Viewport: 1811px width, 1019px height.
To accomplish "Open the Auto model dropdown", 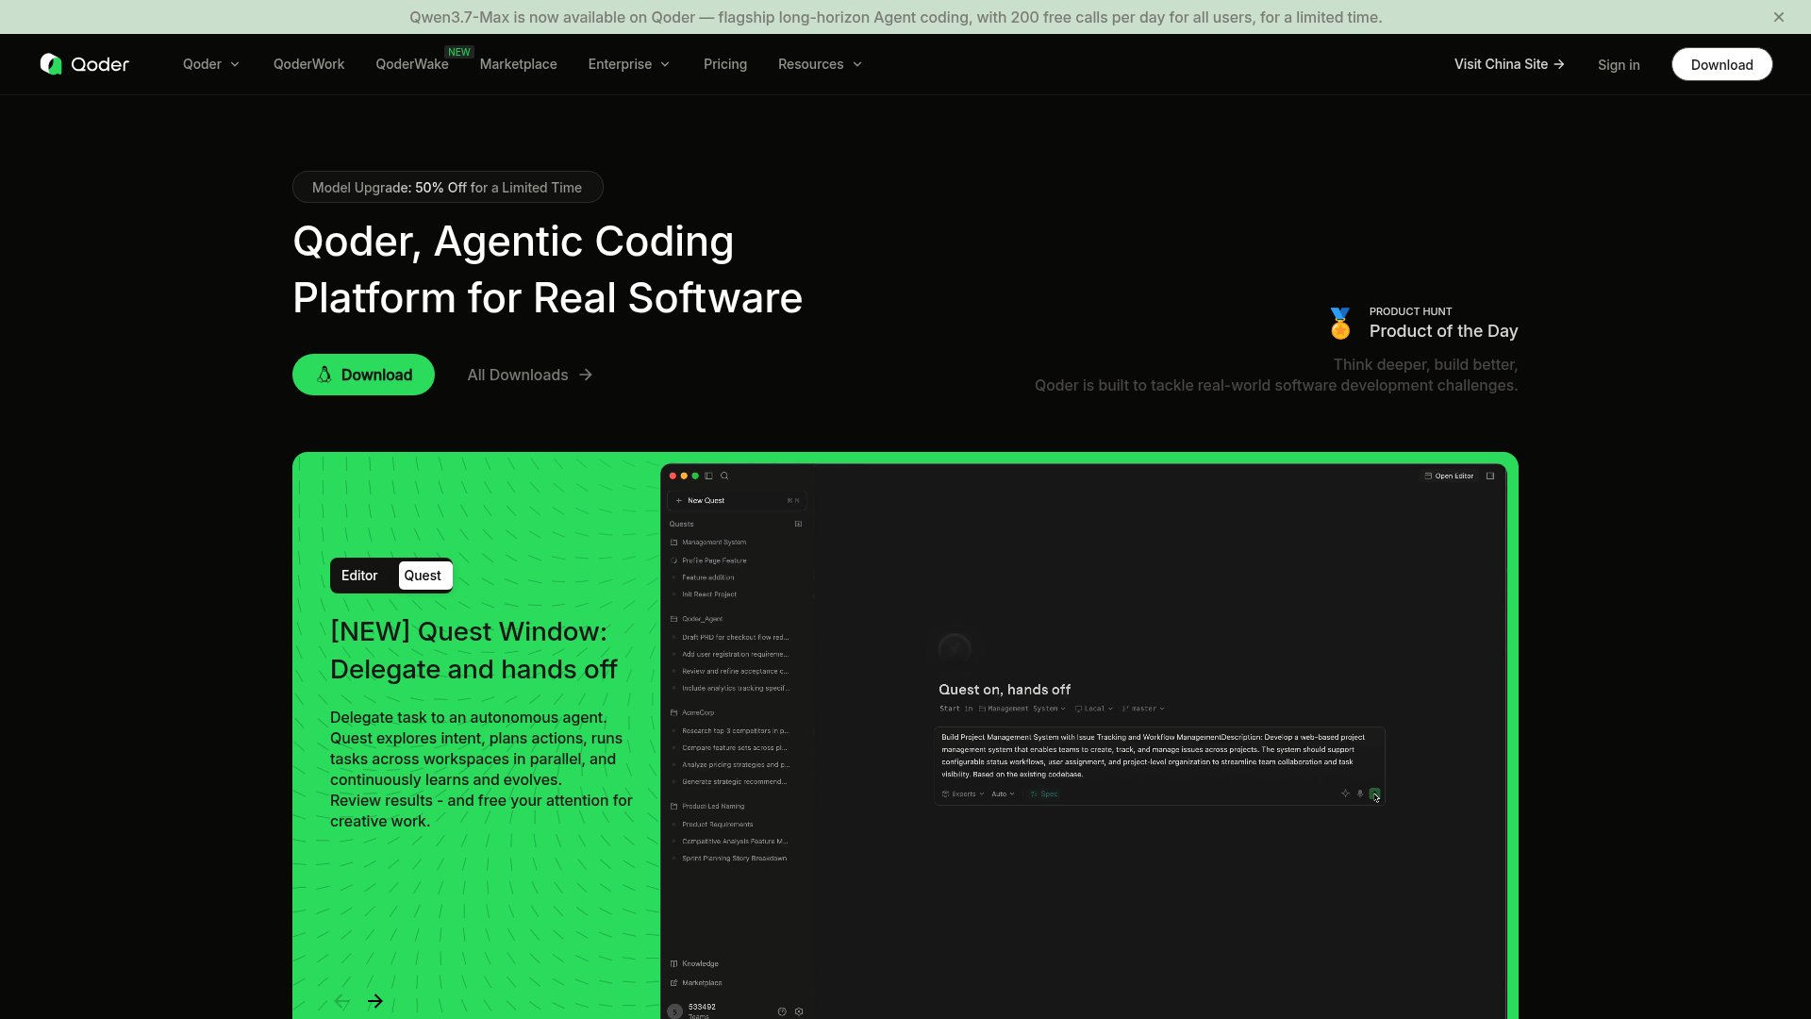I will [1003, 794].
